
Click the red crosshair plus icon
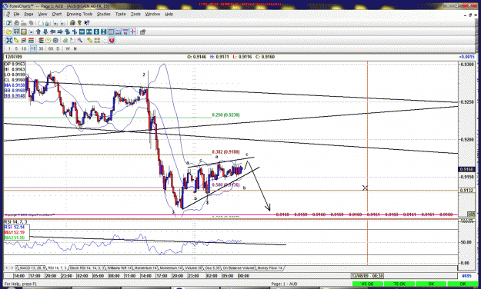coord(133,32)
